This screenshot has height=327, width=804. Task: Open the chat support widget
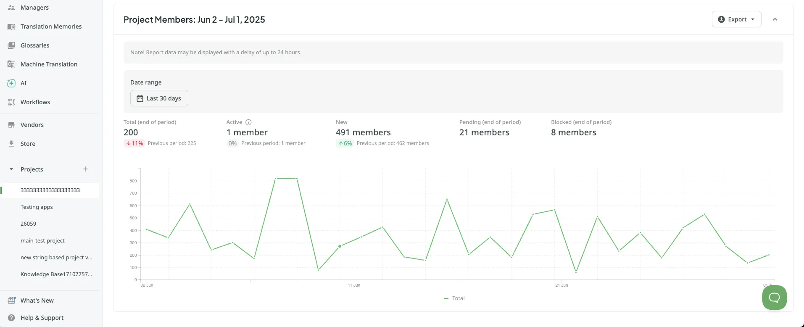tap(774, 298)
